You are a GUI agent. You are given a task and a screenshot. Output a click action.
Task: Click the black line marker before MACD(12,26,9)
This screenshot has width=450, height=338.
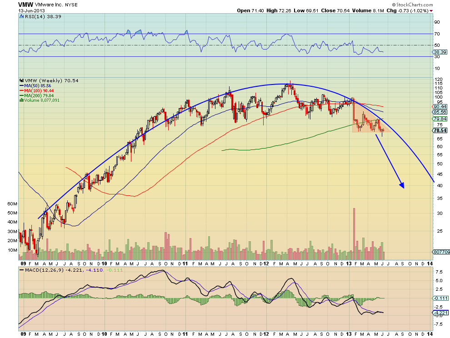(21, 270)
